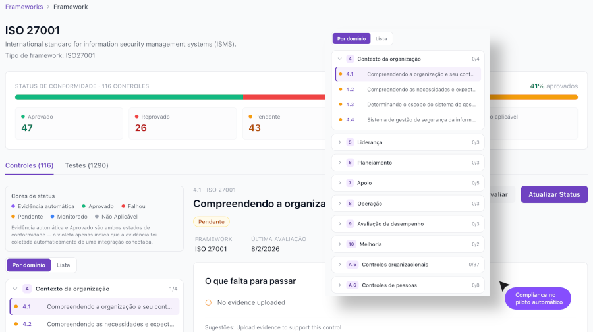
Task: Click the domain 7 number badge
Action: tap(351, 183)
